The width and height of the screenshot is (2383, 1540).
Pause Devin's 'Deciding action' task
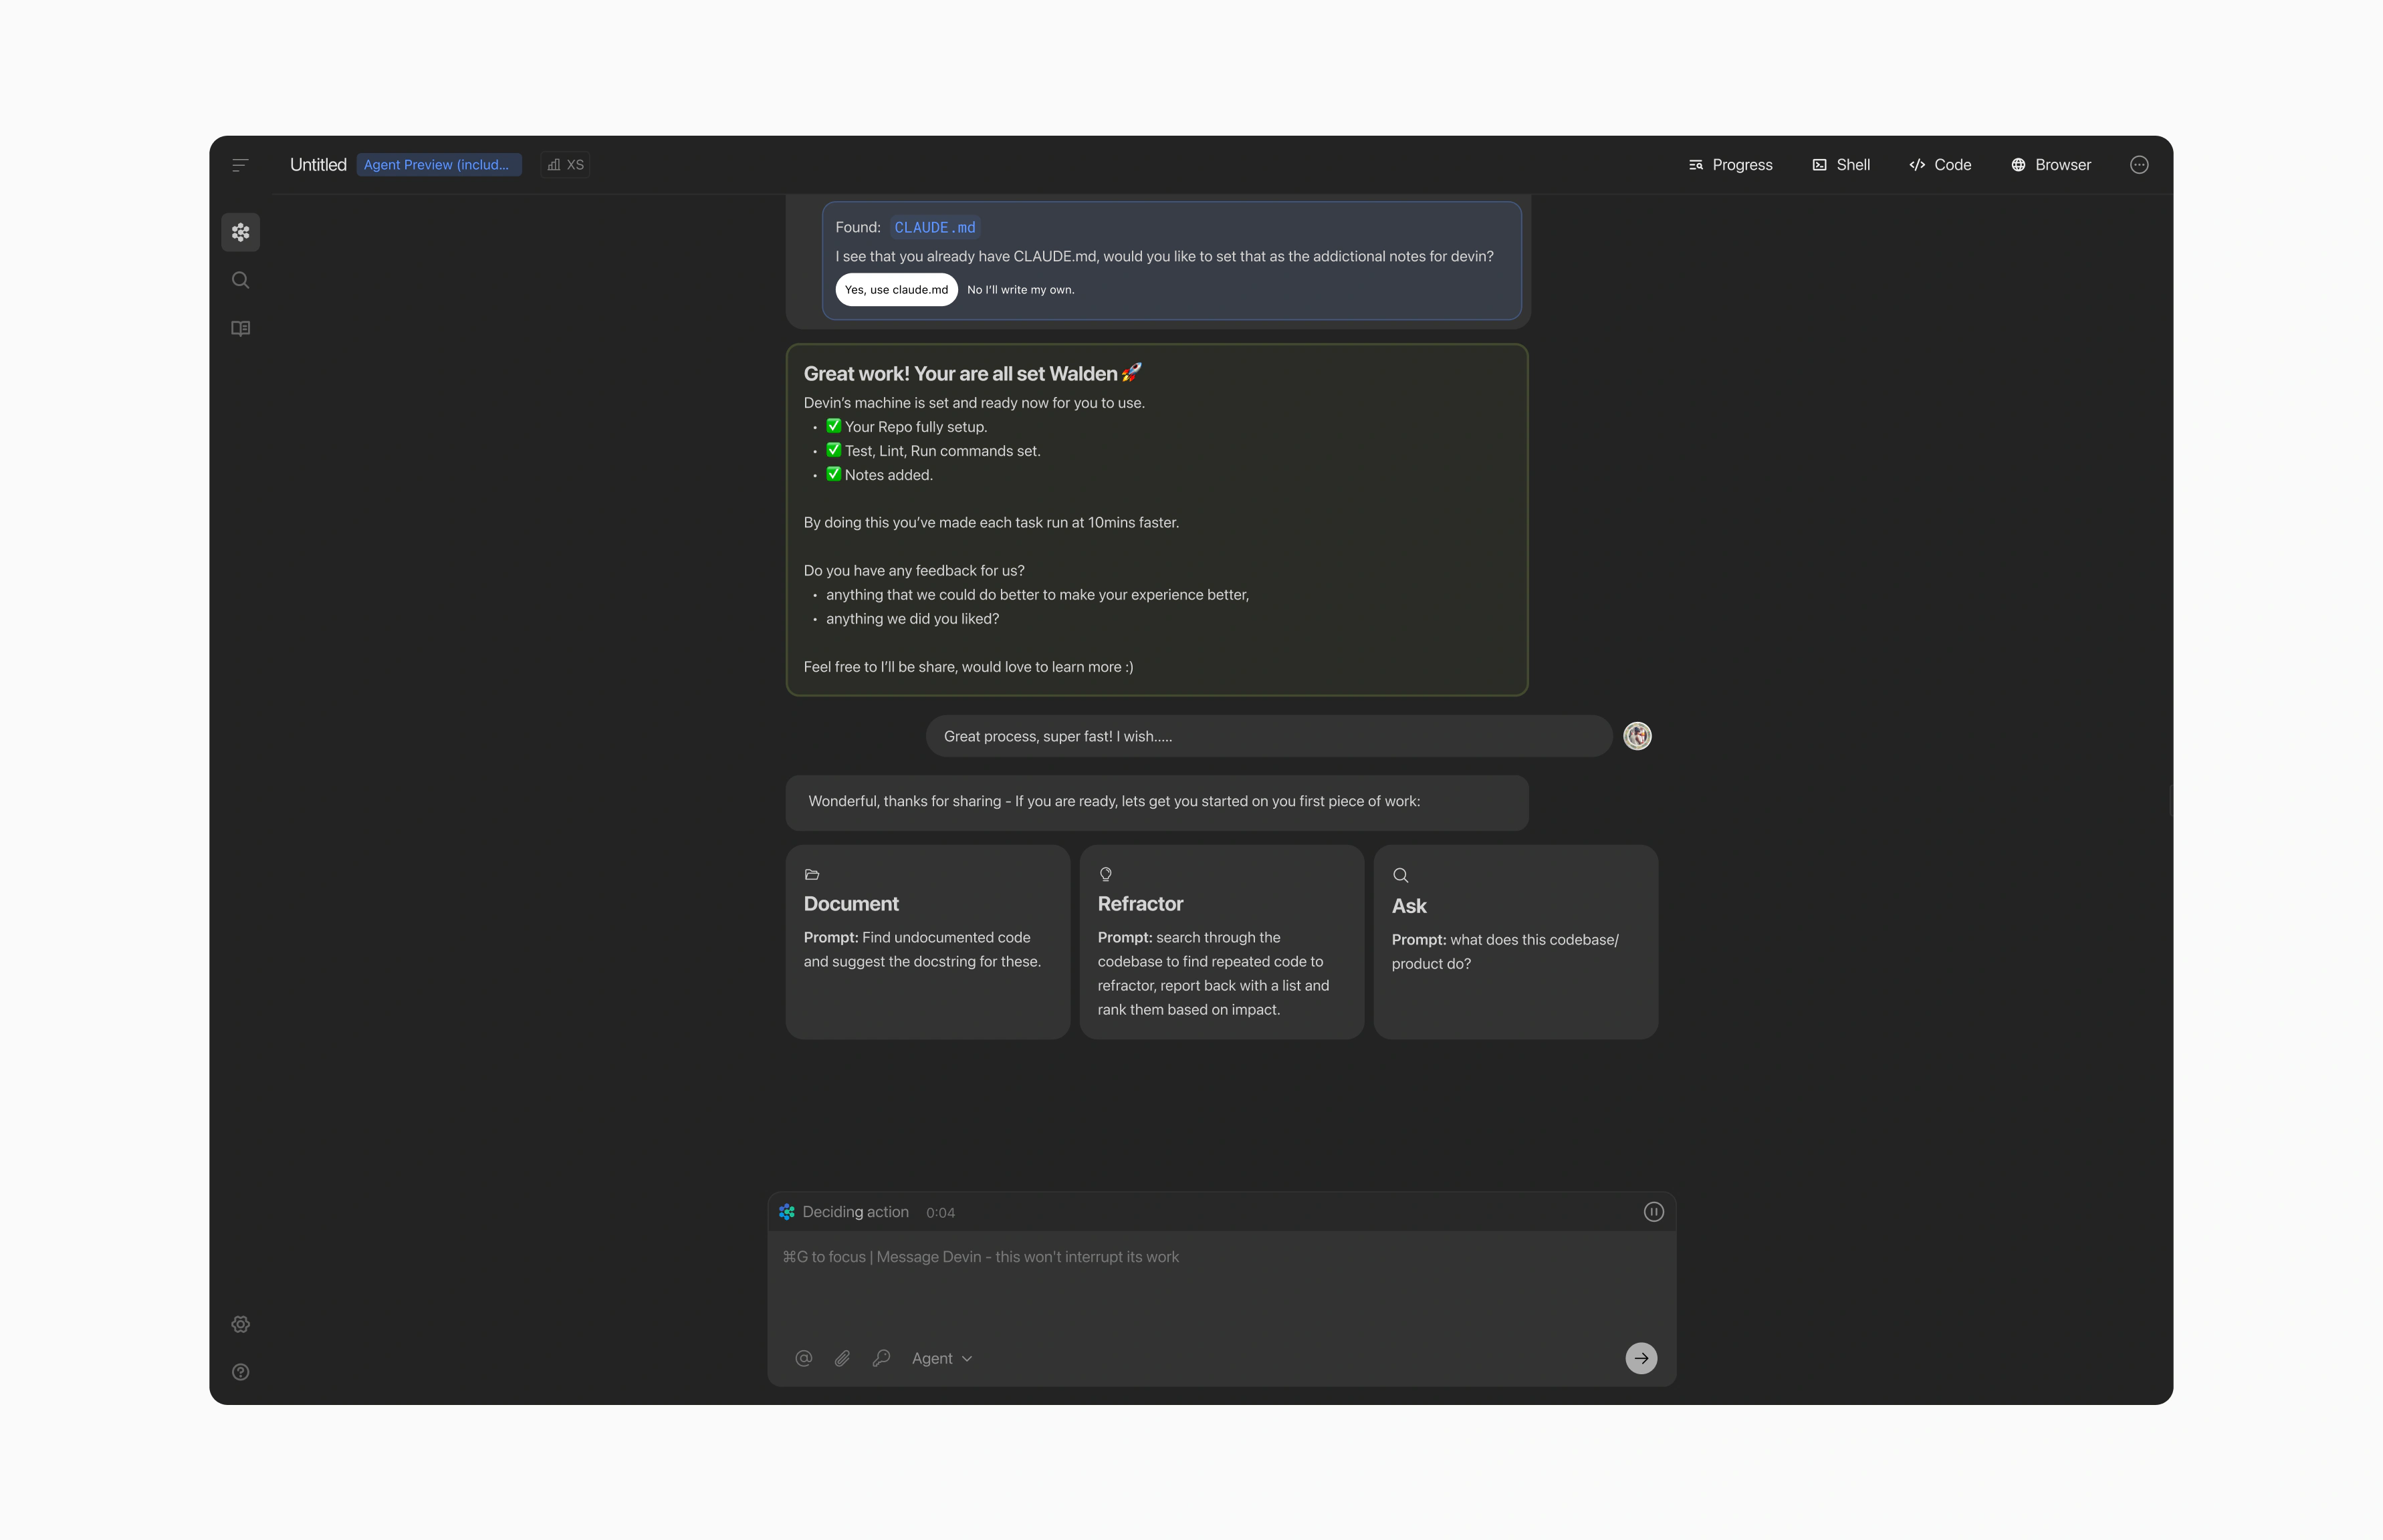click(x=1654, y=1211)
